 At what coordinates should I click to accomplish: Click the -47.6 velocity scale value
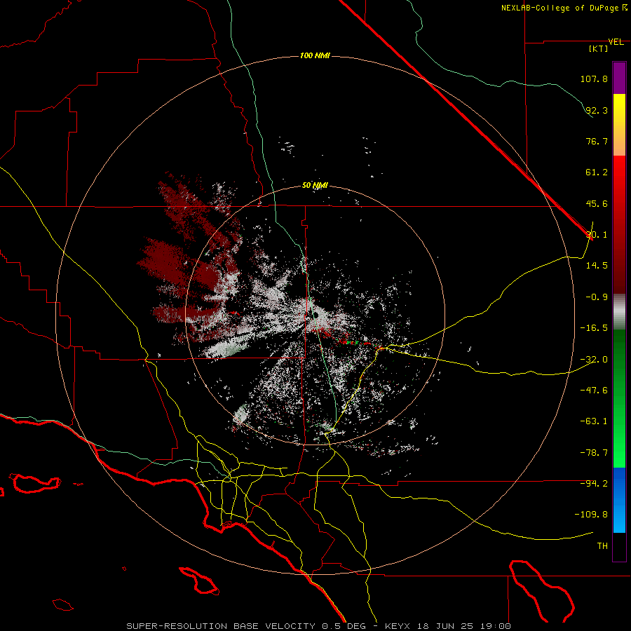(594, 391)
